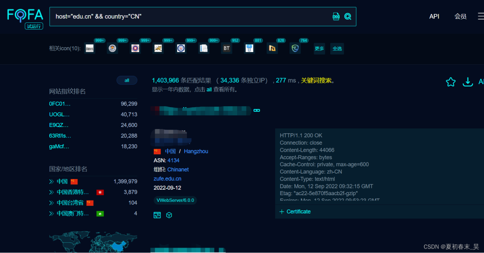484x253 pixels.
Task: Filter by fingerprint gaMcf…
Action: (x=59, y=146)
